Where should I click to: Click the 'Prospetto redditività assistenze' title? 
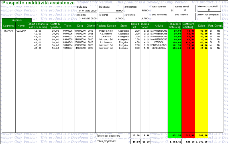point(38,3)
